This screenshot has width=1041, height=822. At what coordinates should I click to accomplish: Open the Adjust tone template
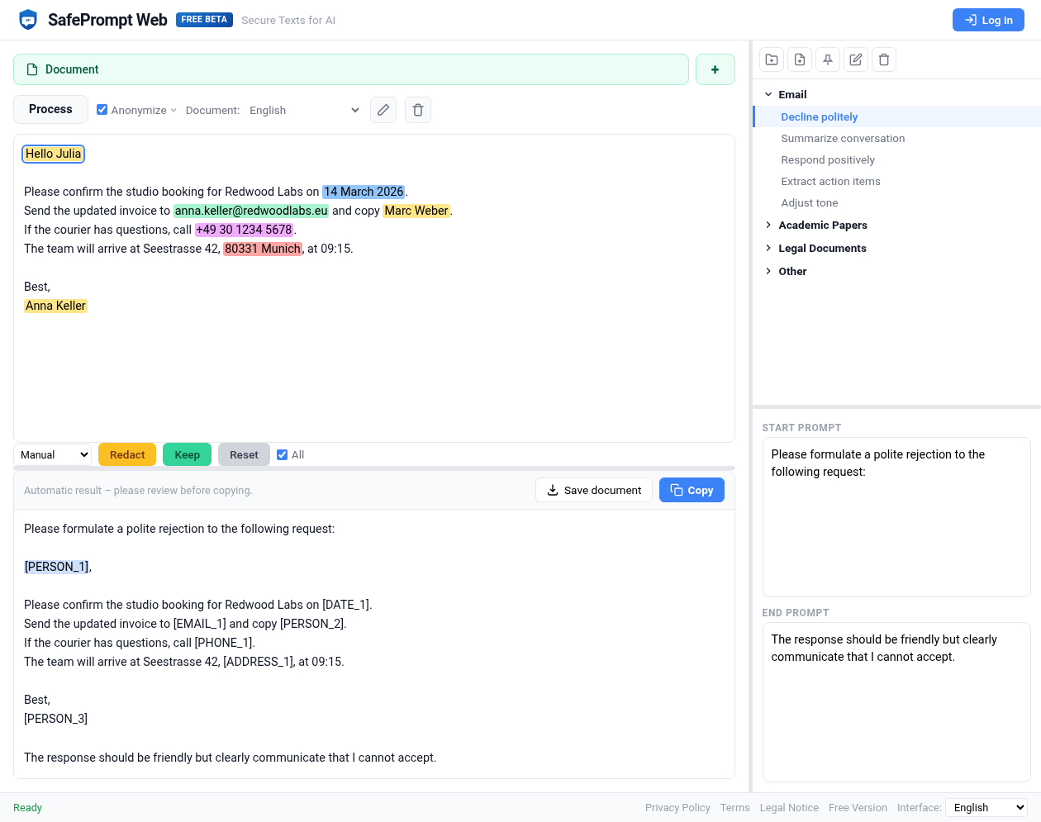809,202
